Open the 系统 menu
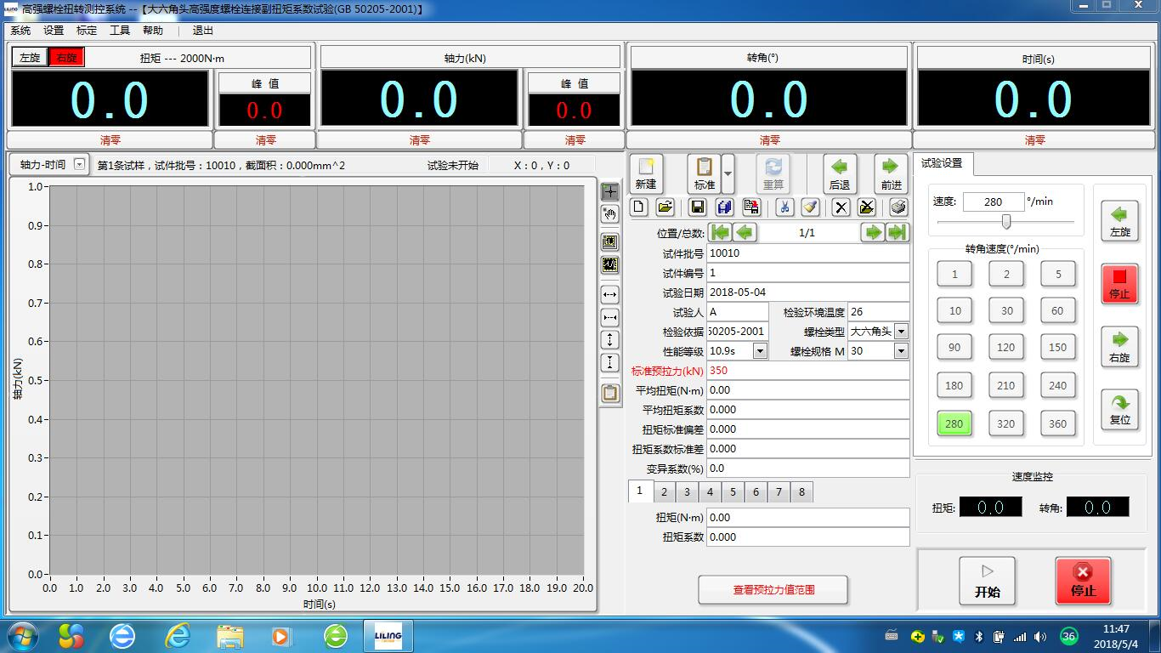Screen dimensions: 1161x653 click(20, 30)
